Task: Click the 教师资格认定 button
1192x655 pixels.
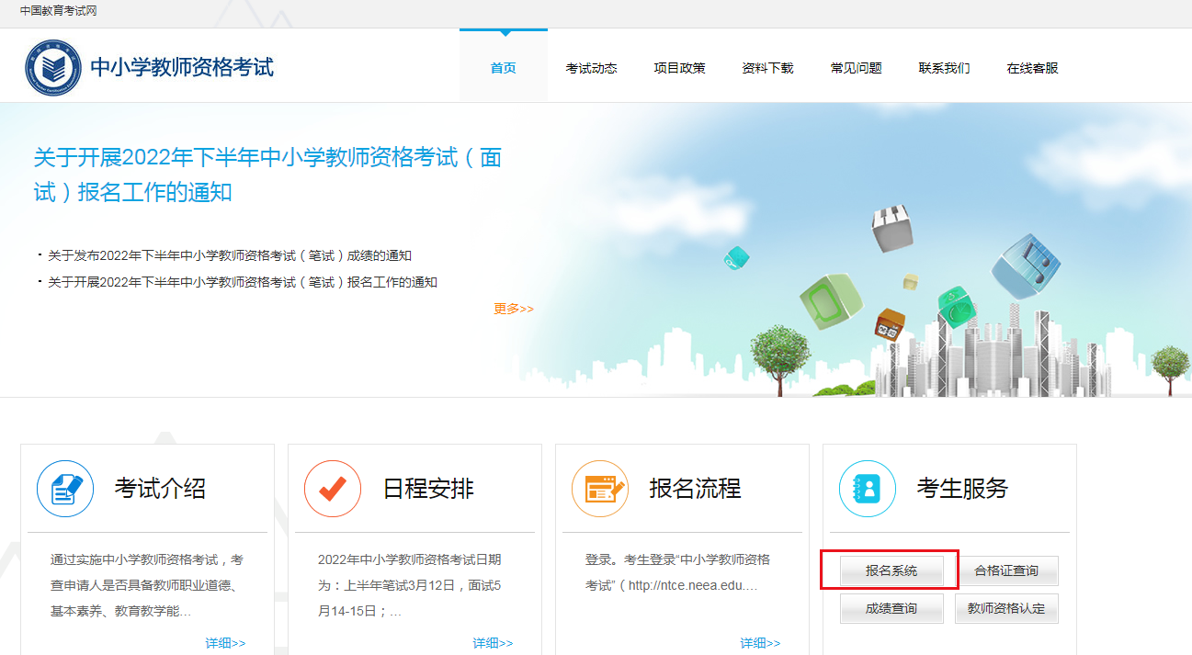Action: pos(1006,608)
